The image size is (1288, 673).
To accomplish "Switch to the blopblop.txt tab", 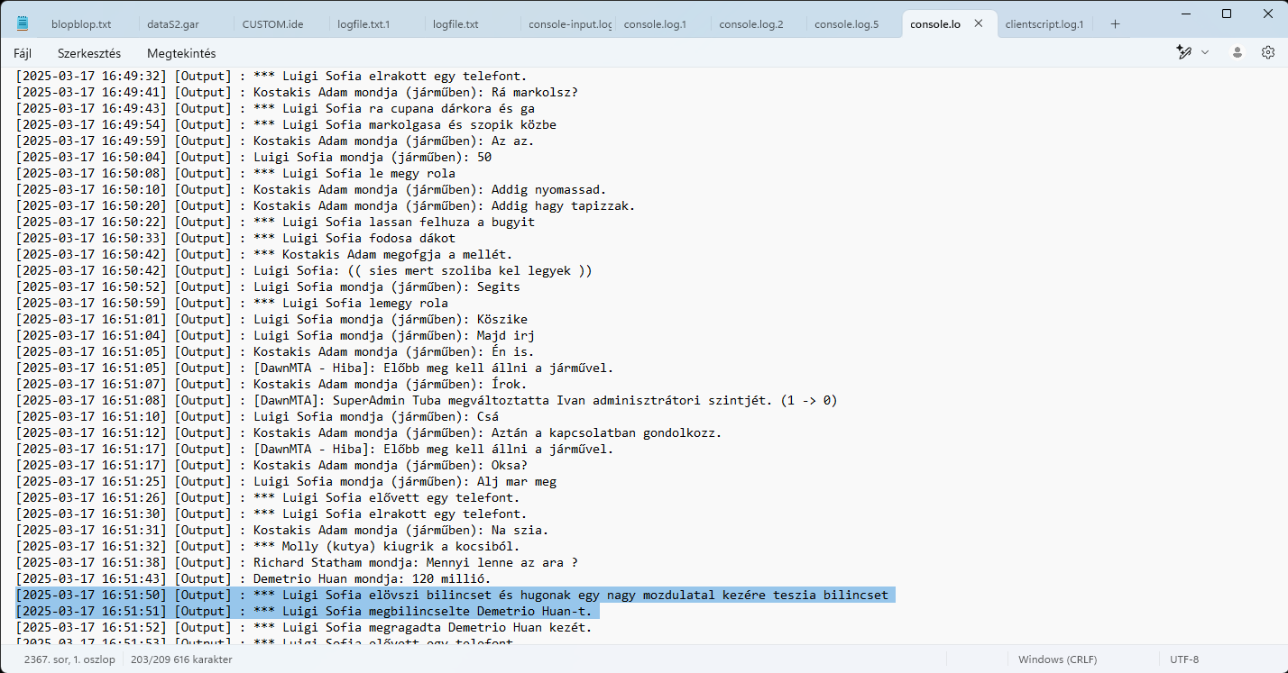I will pyautogui.click(x=81, y=24).
